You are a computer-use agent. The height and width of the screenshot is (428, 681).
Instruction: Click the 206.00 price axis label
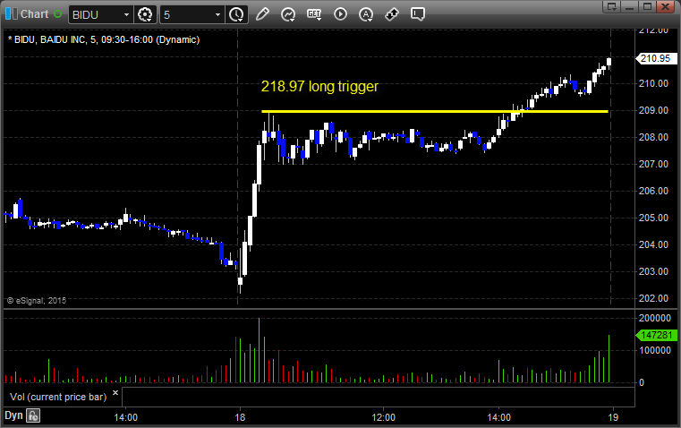pos(653,191)
